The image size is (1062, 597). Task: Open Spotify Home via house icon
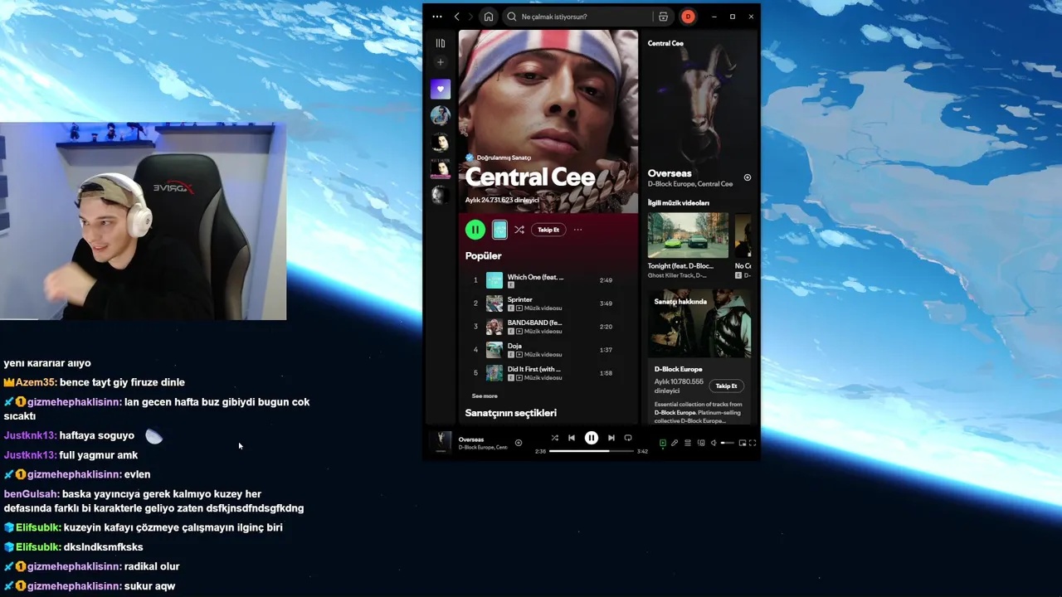pyautogui.click(x=489, y=17)
